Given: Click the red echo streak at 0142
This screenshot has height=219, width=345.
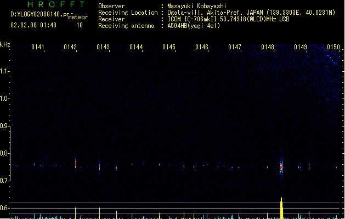Looking at the screenshot, I should coord(76,164).
